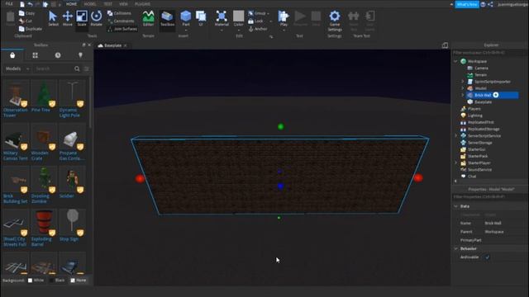
Task: Toggle Collisions option
Action: tap(119, 13)
